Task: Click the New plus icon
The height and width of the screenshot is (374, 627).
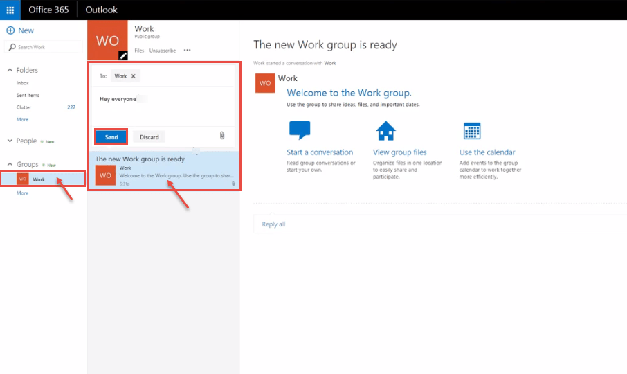Action: pos(10,30)
